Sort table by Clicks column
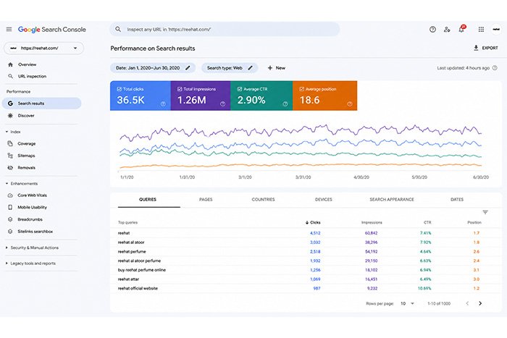The width and height of the screenshot is (507, 338). (x=313, y=222)
